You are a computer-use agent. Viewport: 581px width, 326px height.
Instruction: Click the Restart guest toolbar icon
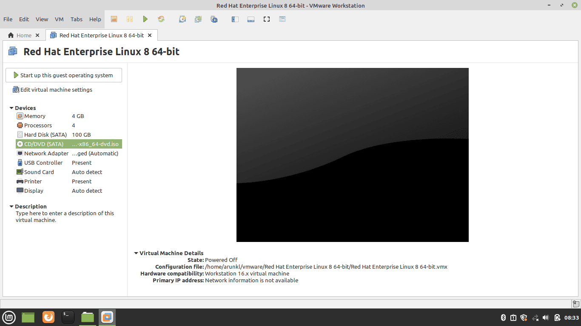[x=161, y=19]
